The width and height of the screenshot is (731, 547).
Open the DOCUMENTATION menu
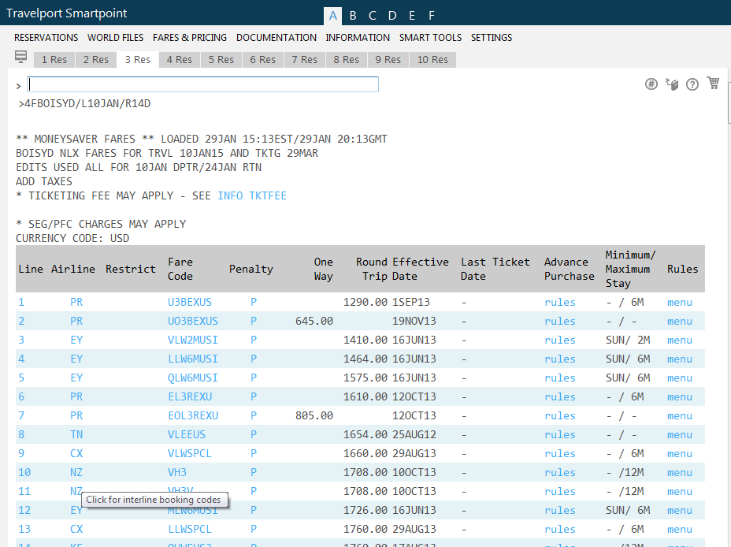coord(276,37)
